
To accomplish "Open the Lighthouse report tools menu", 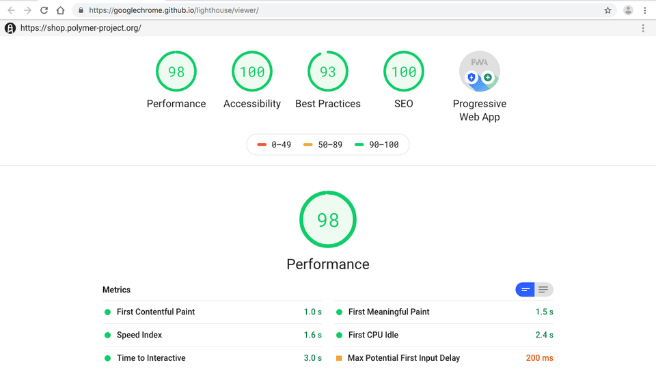I will click(x=643, y=28).
